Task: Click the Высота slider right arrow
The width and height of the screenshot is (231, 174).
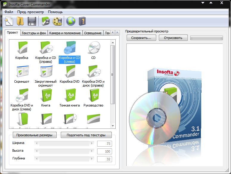Action: pos(92,151)
